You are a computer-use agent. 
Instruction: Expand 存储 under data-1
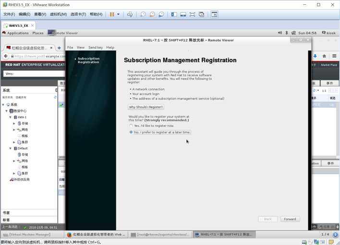pos(14,123)
